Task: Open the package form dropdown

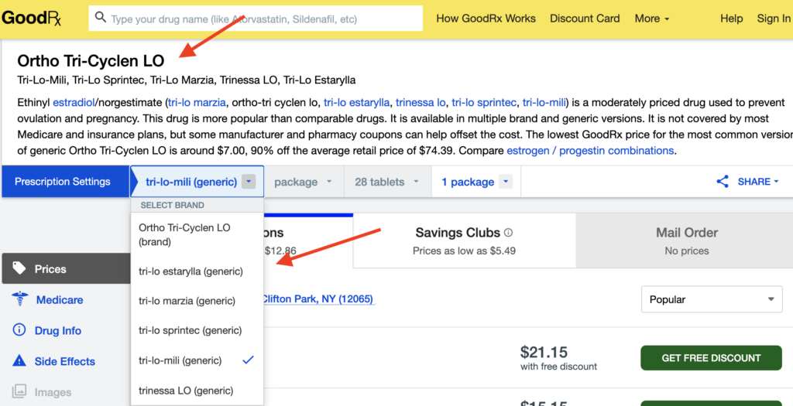Action: (x=304, y=182)
